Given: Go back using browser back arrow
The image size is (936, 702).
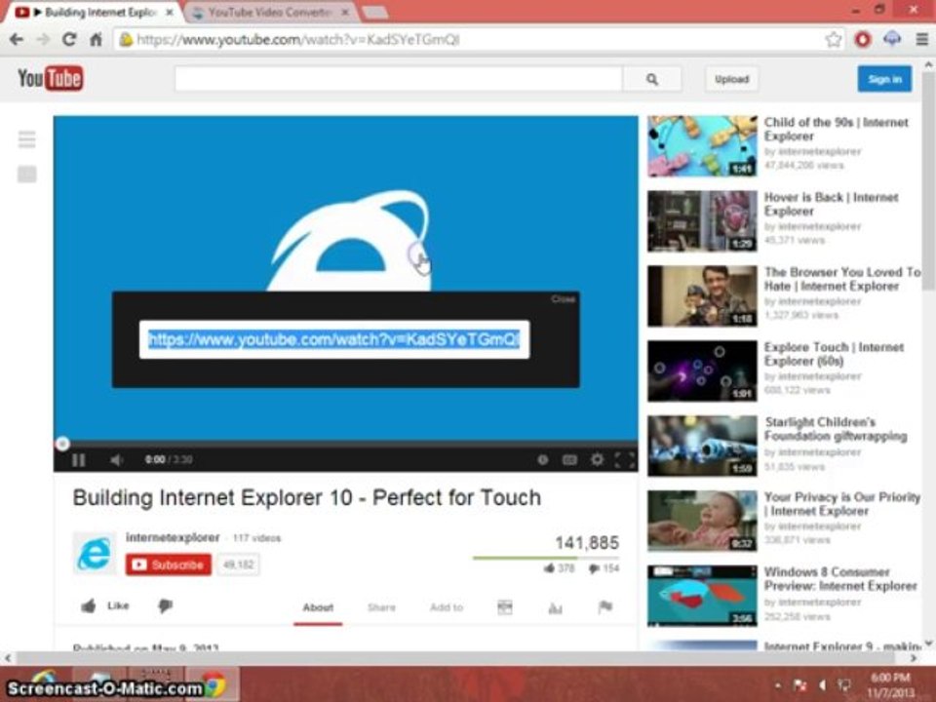Looking at the screenshot, I should point(17,40).
